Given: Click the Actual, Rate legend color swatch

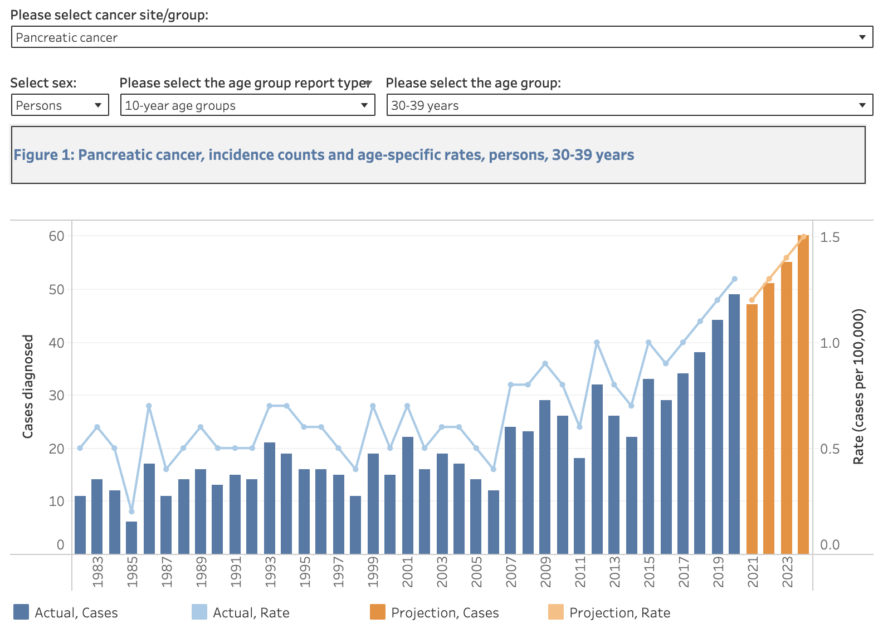Looking at the screenshot, I should click(199, 612).
